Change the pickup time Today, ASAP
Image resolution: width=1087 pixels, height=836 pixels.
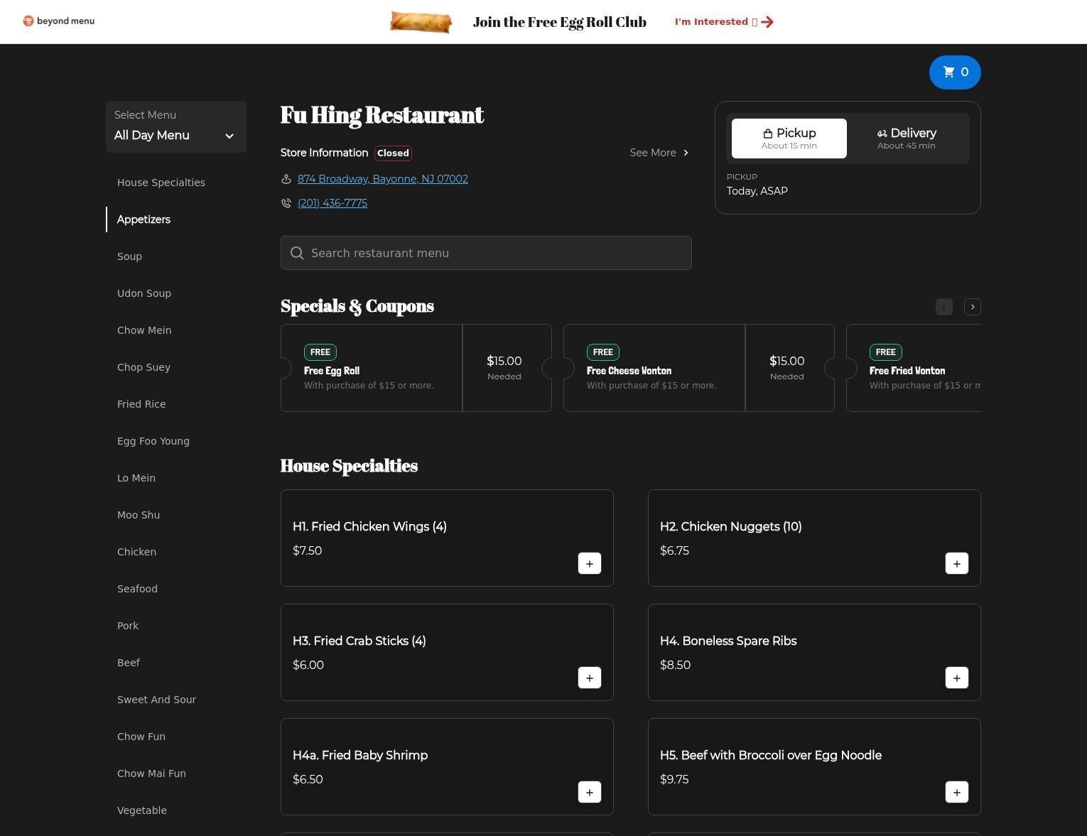click(757, 191)
